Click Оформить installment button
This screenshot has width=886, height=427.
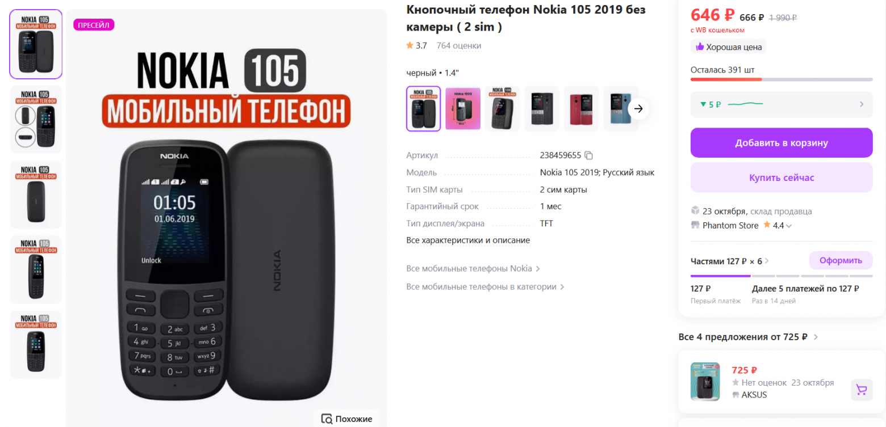tap(841, 260)
